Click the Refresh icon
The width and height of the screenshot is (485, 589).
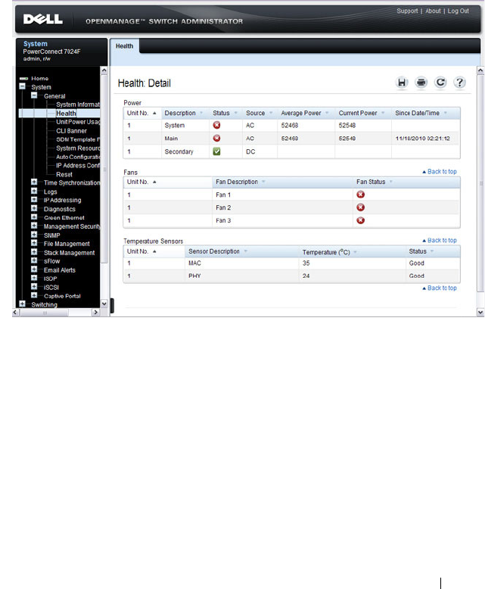click(x=440, y=83)
